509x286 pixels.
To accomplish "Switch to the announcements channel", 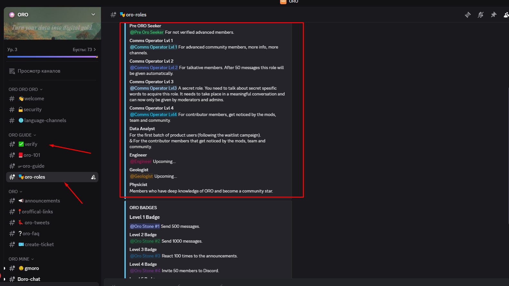I will pos(42,201).
